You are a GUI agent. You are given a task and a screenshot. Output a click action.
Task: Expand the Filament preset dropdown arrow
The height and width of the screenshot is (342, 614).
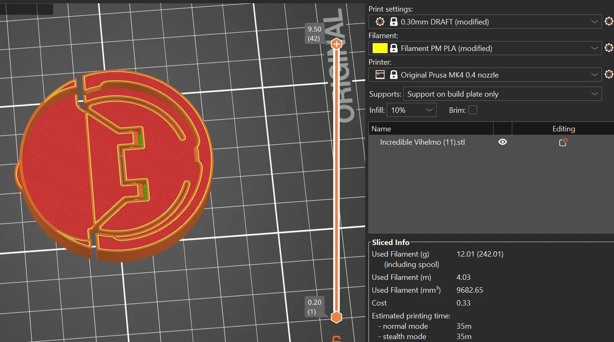[594, 48]
